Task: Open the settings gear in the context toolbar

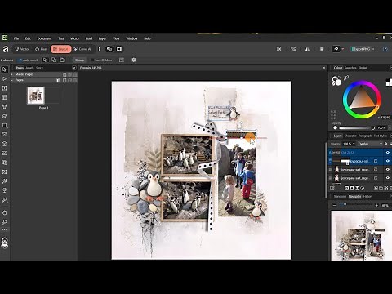Action: pos(134,60)
